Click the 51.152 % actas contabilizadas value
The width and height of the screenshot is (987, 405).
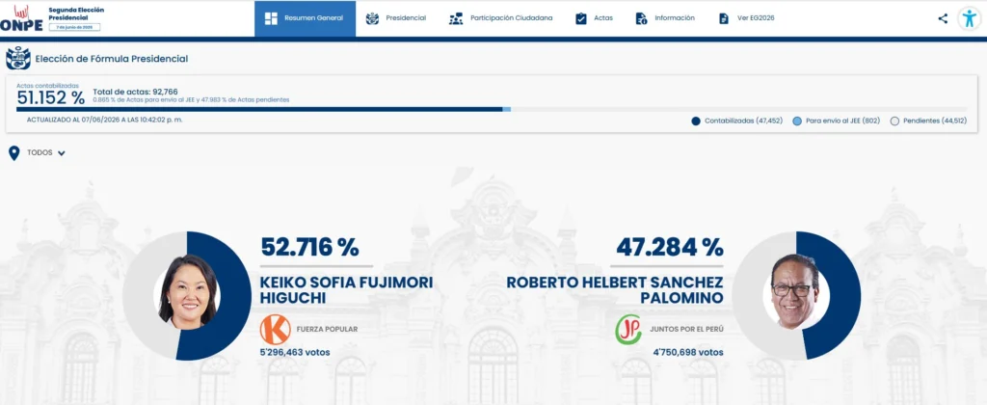pos(51,97)
